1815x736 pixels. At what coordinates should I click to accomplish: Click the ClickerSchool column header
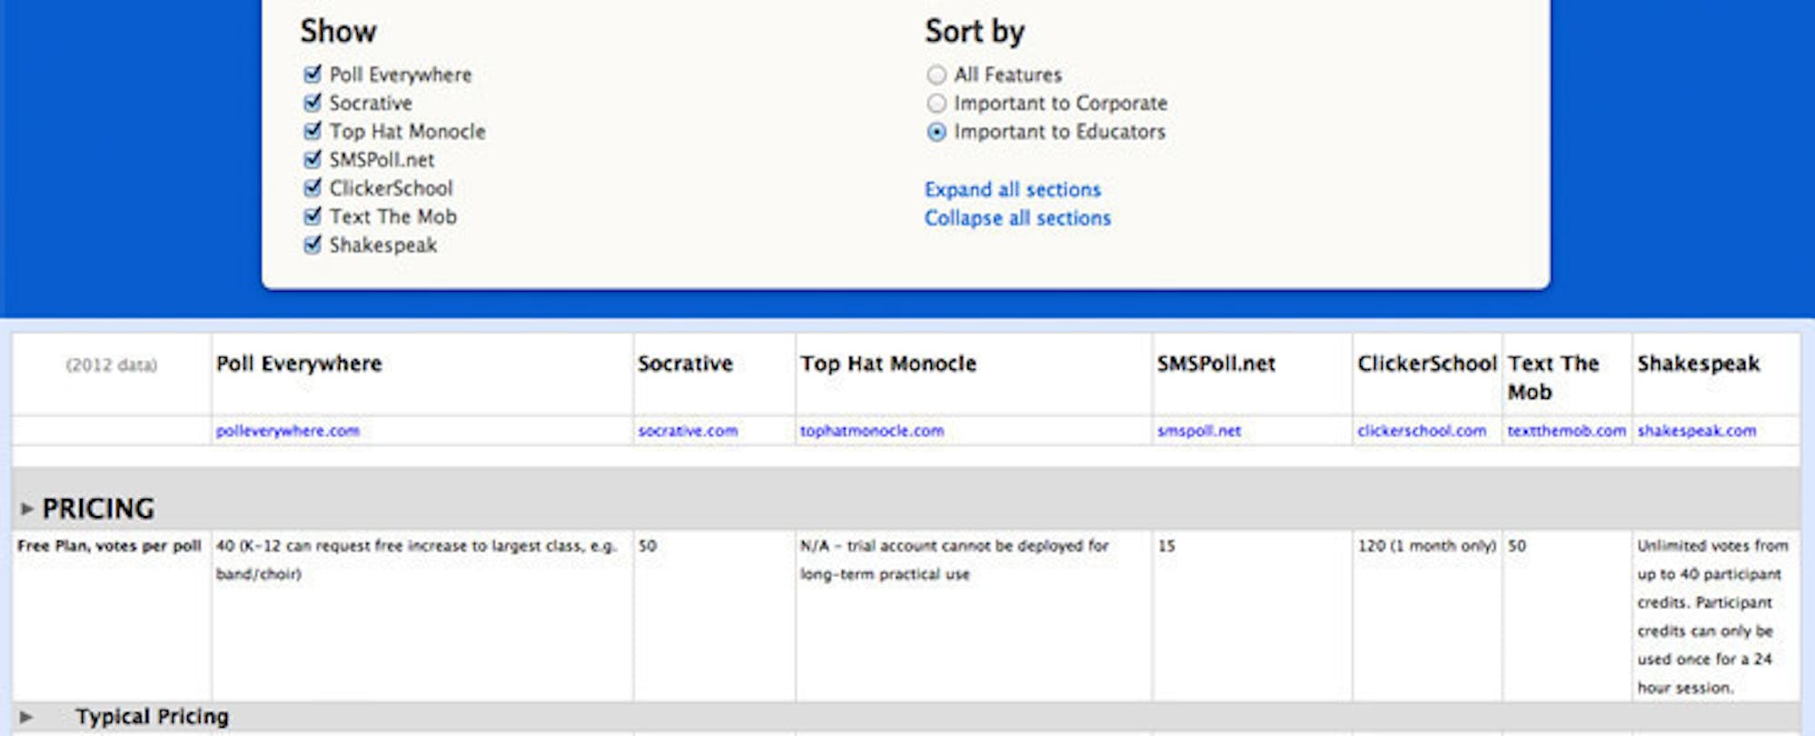click(1427, 363)
